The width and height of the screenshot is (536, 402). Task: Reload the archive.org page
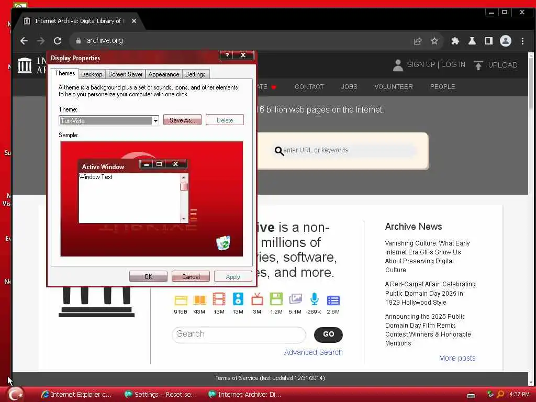click(58, 41)
